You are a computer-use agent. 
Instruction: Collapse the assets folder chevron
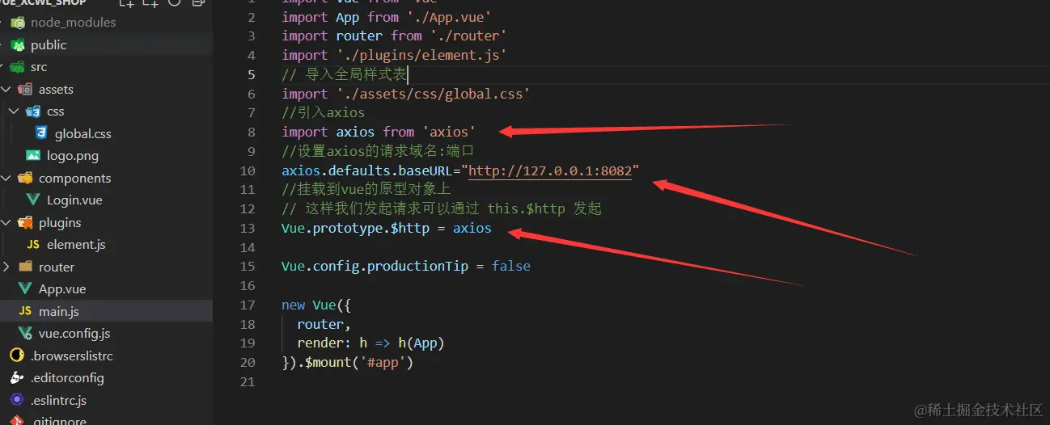6,89
